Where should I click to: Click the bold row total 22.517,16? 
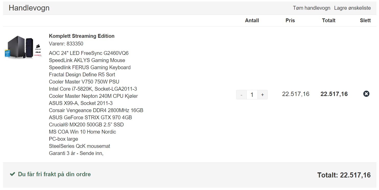point(334,94)
